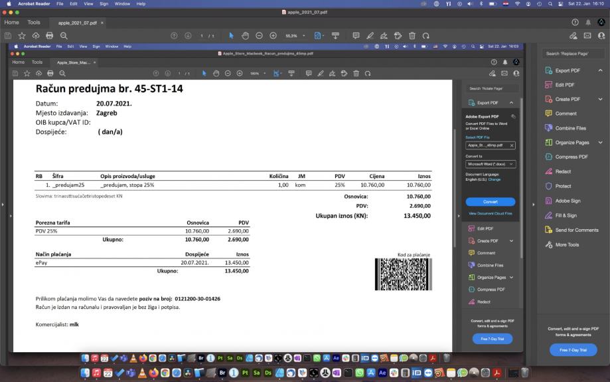The width and height of the screenshot is (610, 382).
Task: Open the Fill & Sign tool
Action: tap(566, 215)
